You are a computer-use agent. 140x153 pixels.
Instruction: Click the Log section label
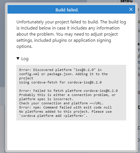coord(25,59)
